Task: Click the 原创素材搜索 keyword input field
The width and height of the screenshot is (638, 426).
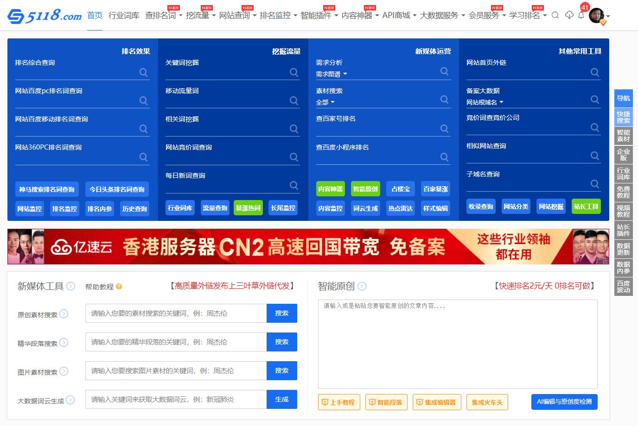Action: tap(176, 313)
